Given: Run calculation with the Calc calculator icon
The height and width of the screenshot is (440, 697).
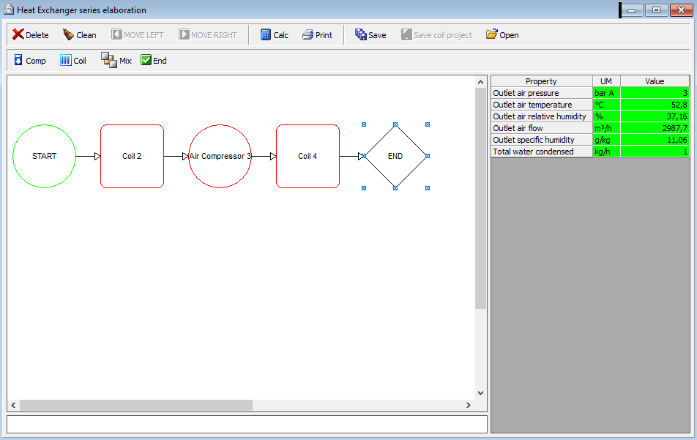Looking at the screenshot, I should point(265,34).
